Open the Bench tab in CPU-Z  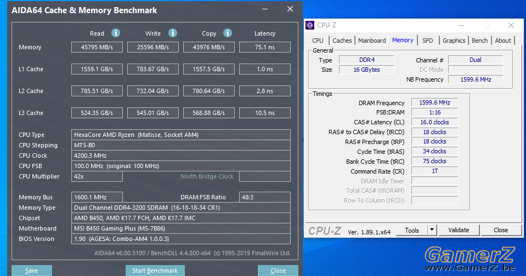pos(480,41)
